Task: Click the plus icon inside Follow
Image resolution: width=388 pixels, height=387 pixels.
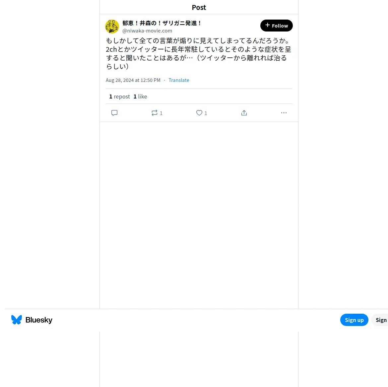Action: (x=268, y=25)
